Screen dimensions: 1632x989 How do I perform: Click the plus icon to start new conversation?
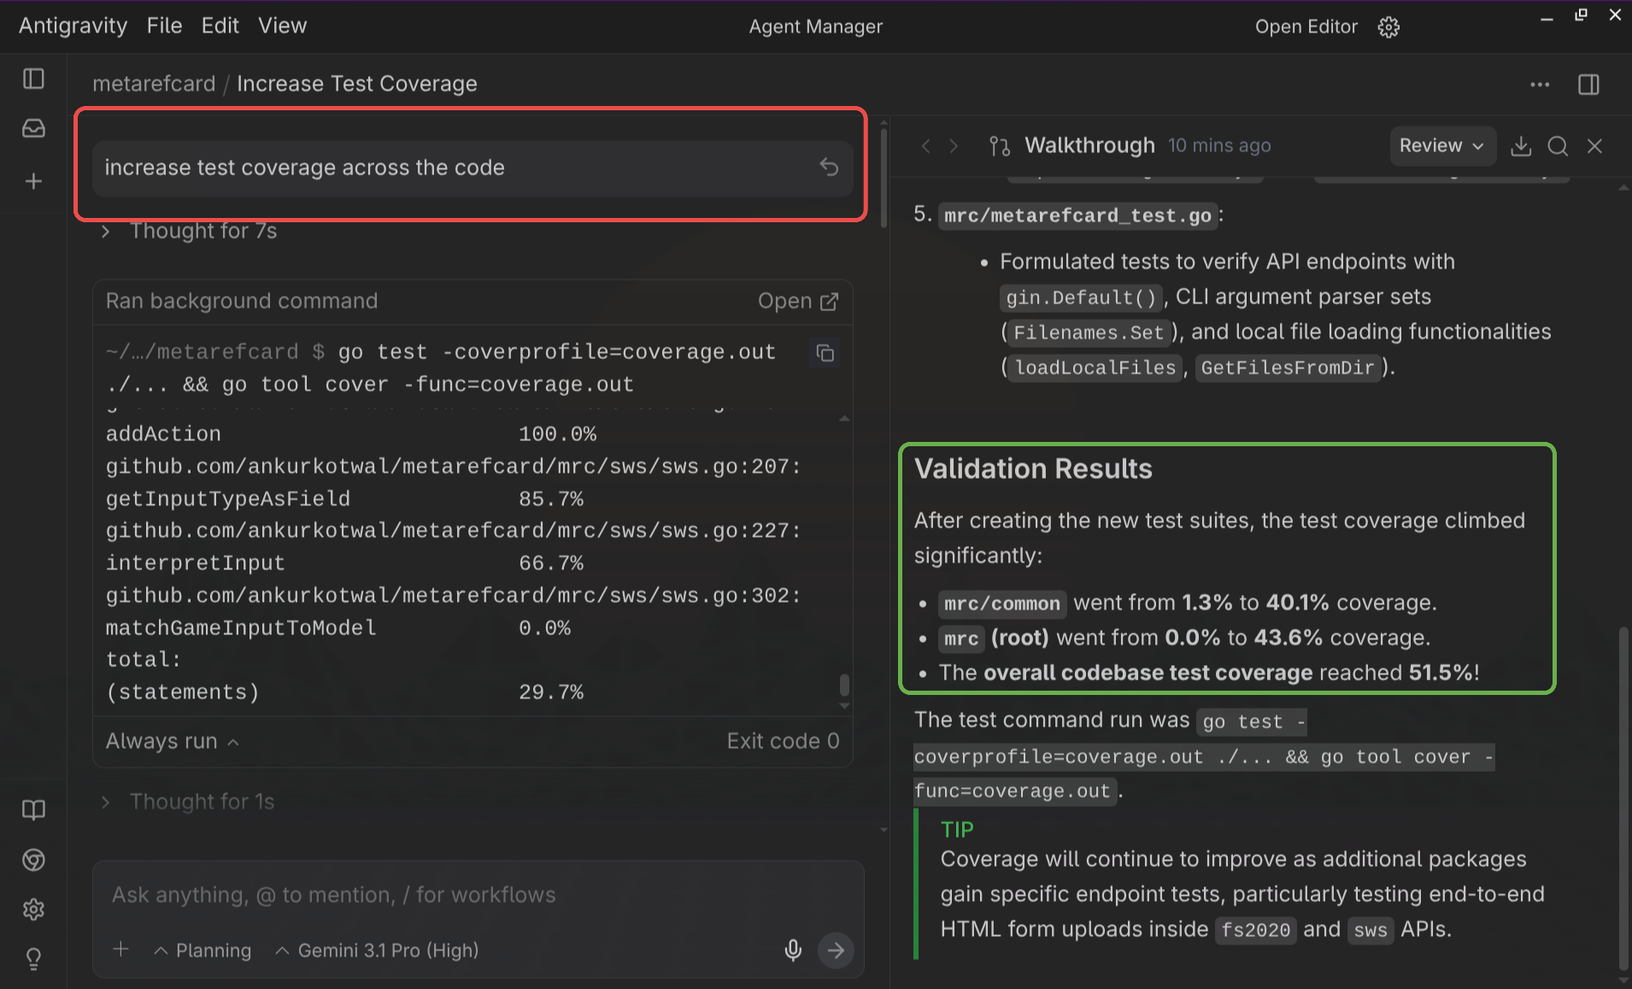click(x=33, y=181)
